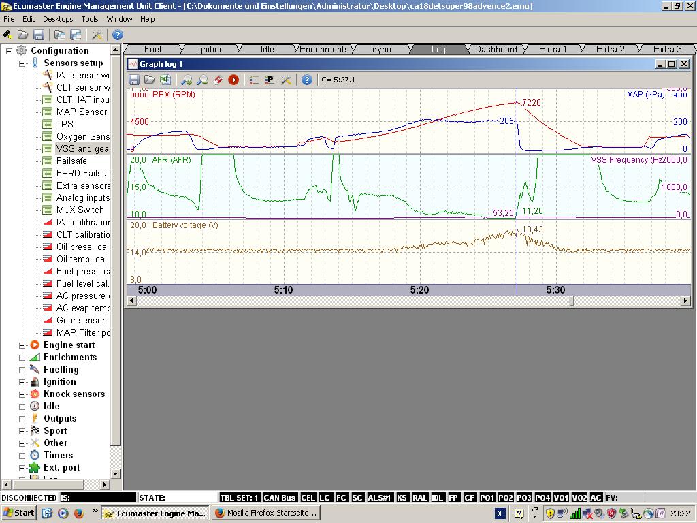Select MAP Sensor in configuration tree
Screen dimensions: 697x523
[x=81, y=112]
